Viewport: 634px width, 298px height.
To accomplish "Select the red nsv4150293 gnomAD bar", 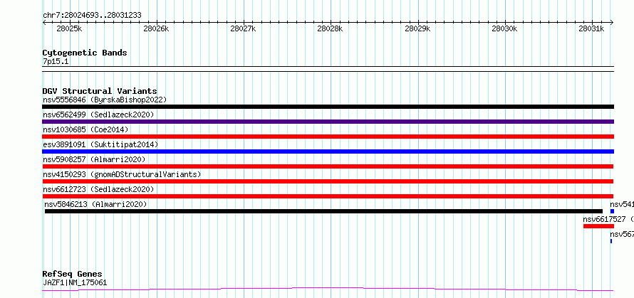I will pos(328,181).
